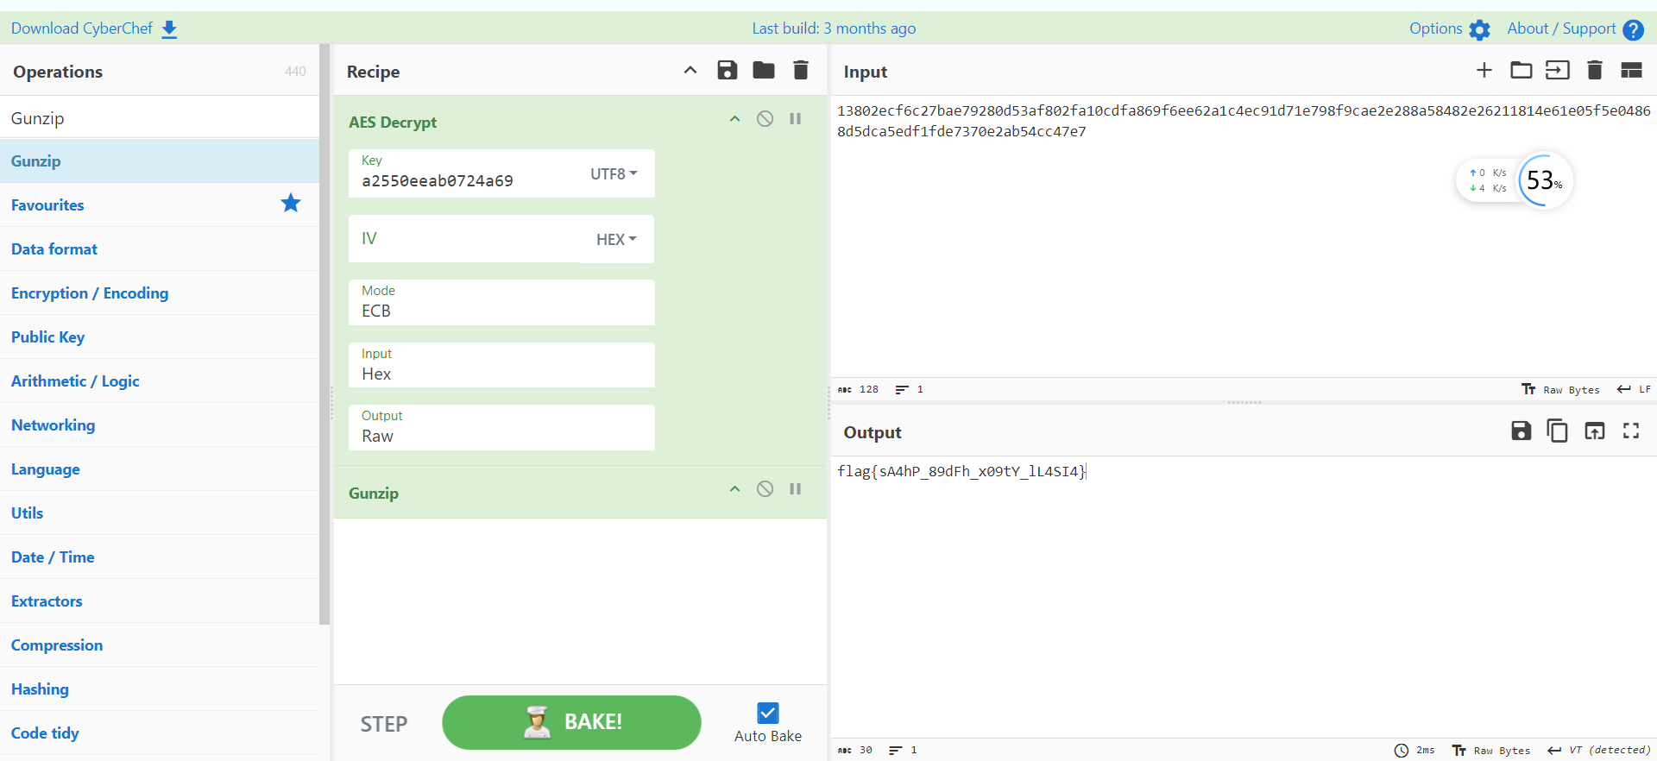Viewport: 1657px width, 761px height.
Task: Load recipe using folder icon
Action: tap(764, 71)
